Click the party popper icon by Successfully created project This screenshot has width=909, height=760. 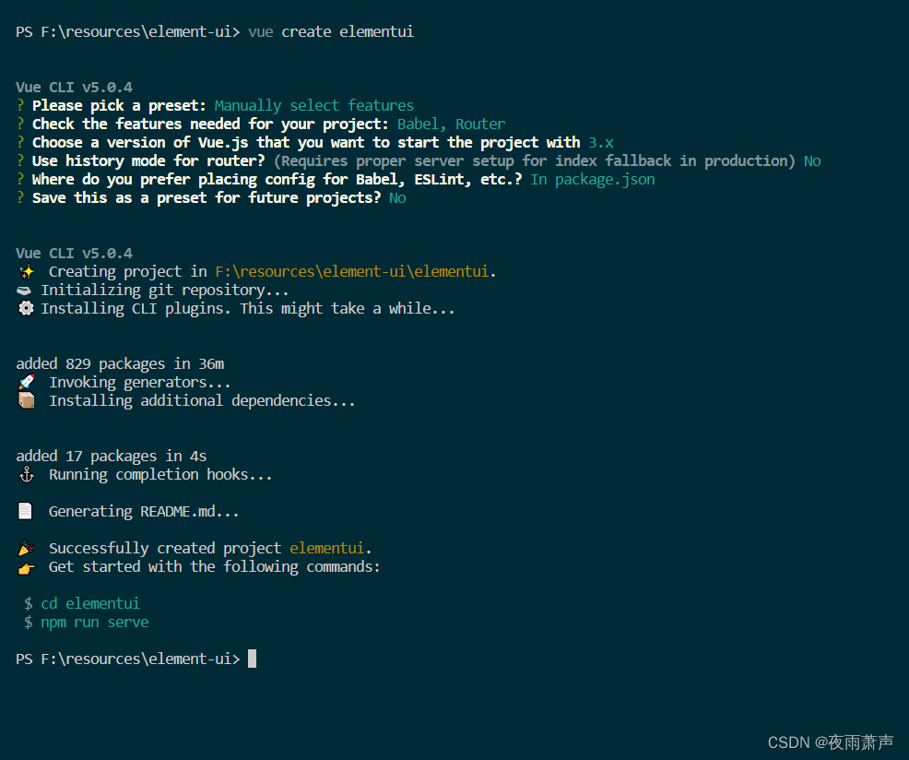26,548
